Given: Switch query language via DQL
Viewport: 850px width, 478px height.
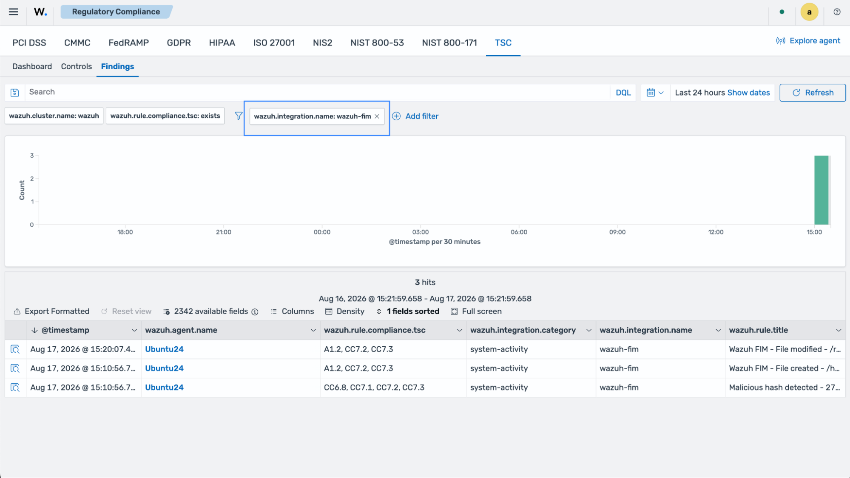Looking at the screenshot, I should 623,93.
